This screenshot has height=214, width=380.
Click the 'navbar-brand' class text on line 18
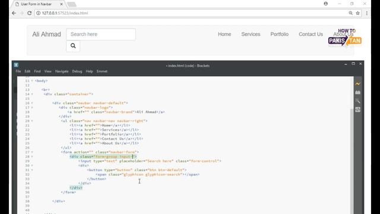point(119,112)
